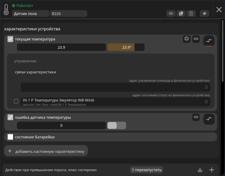Enable the состояние батарейки checkbox
Screen dimensions: 225x176
click(10, 137)
